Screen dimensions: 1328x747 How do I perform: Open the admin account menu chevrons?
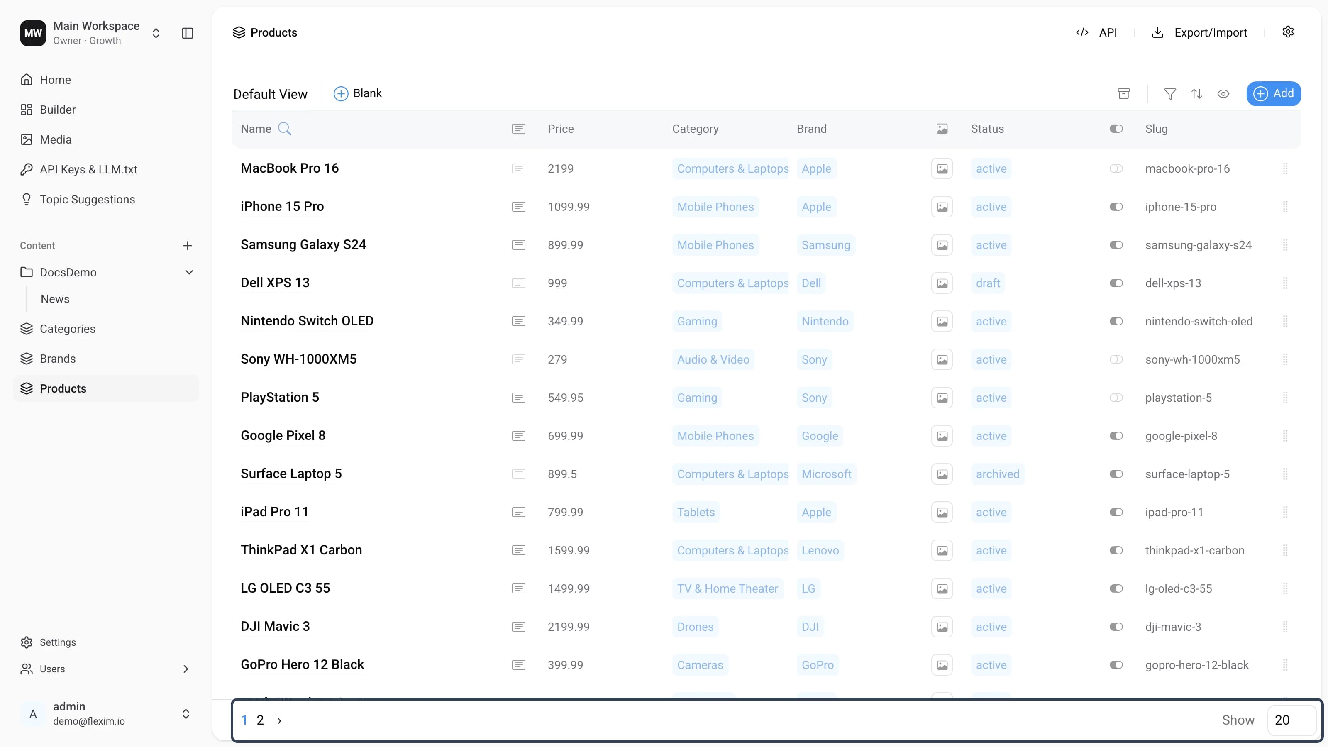[x=186, y=713]
